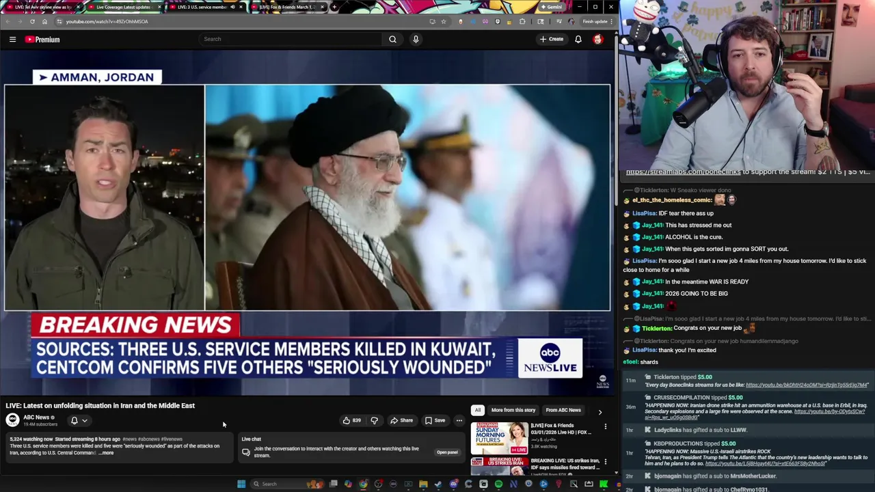
Task: Click the ABC News channel avatar
Action: pos(12,420)
